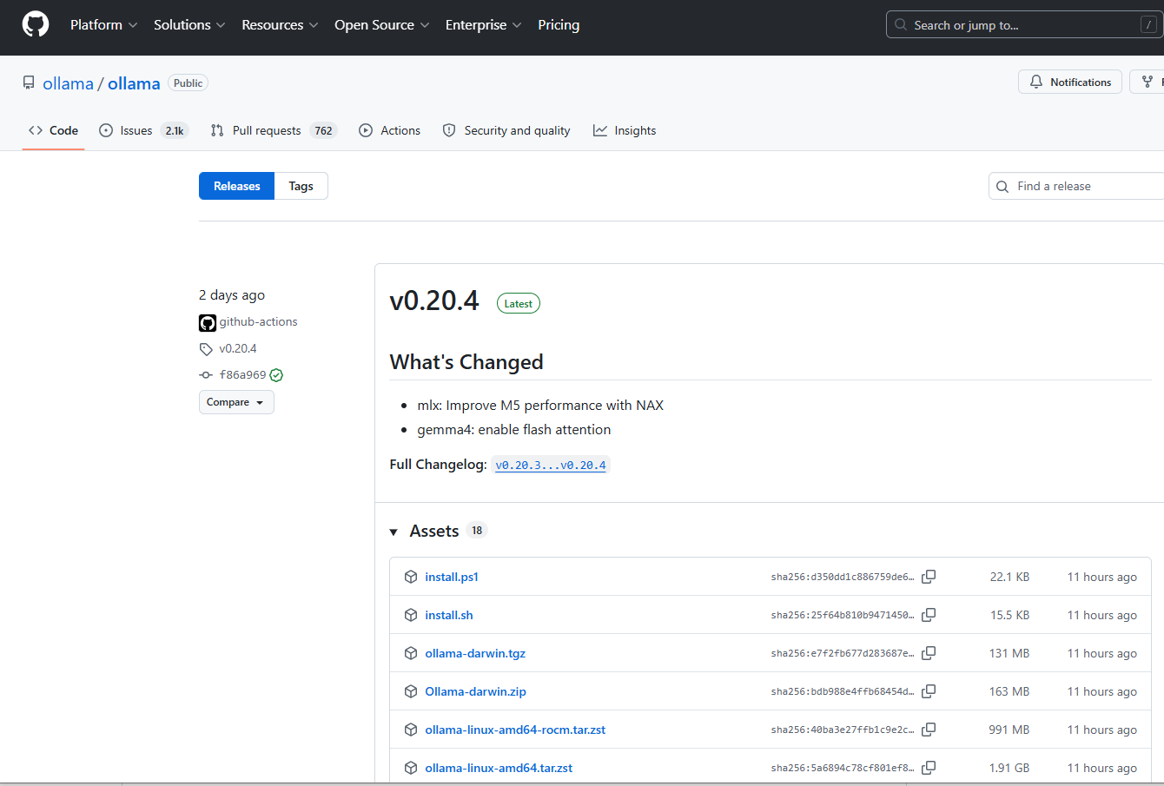Click the tag icon beside v0.20.4
1164x786 pixels.
coord(206,349)
